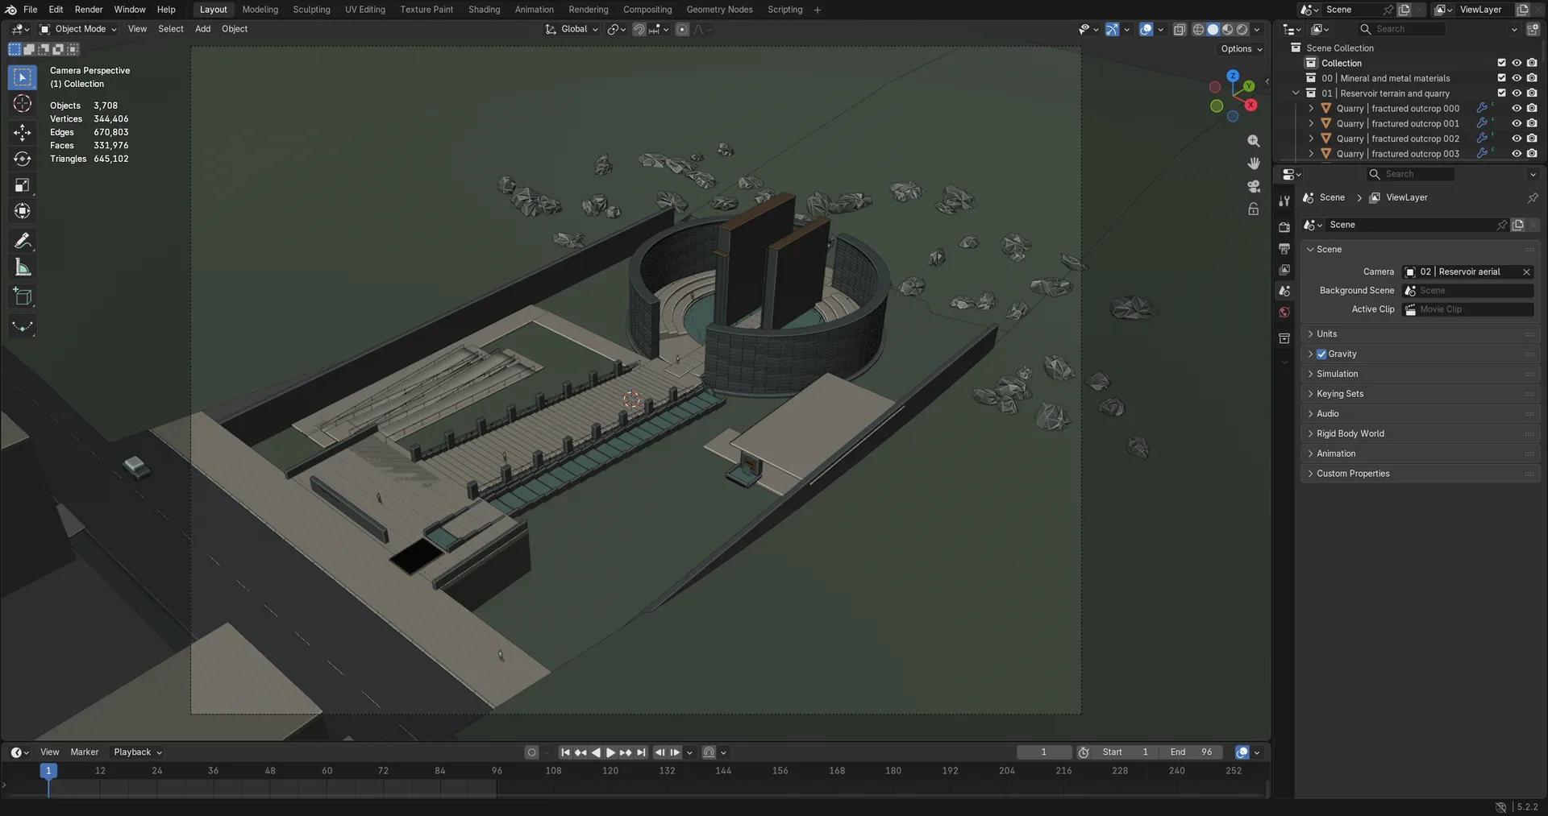Screen dimensions: 1548x816
Task: Expand the Rigid Body World panel
Action: pyautogui.click(x=1420, y=434)
